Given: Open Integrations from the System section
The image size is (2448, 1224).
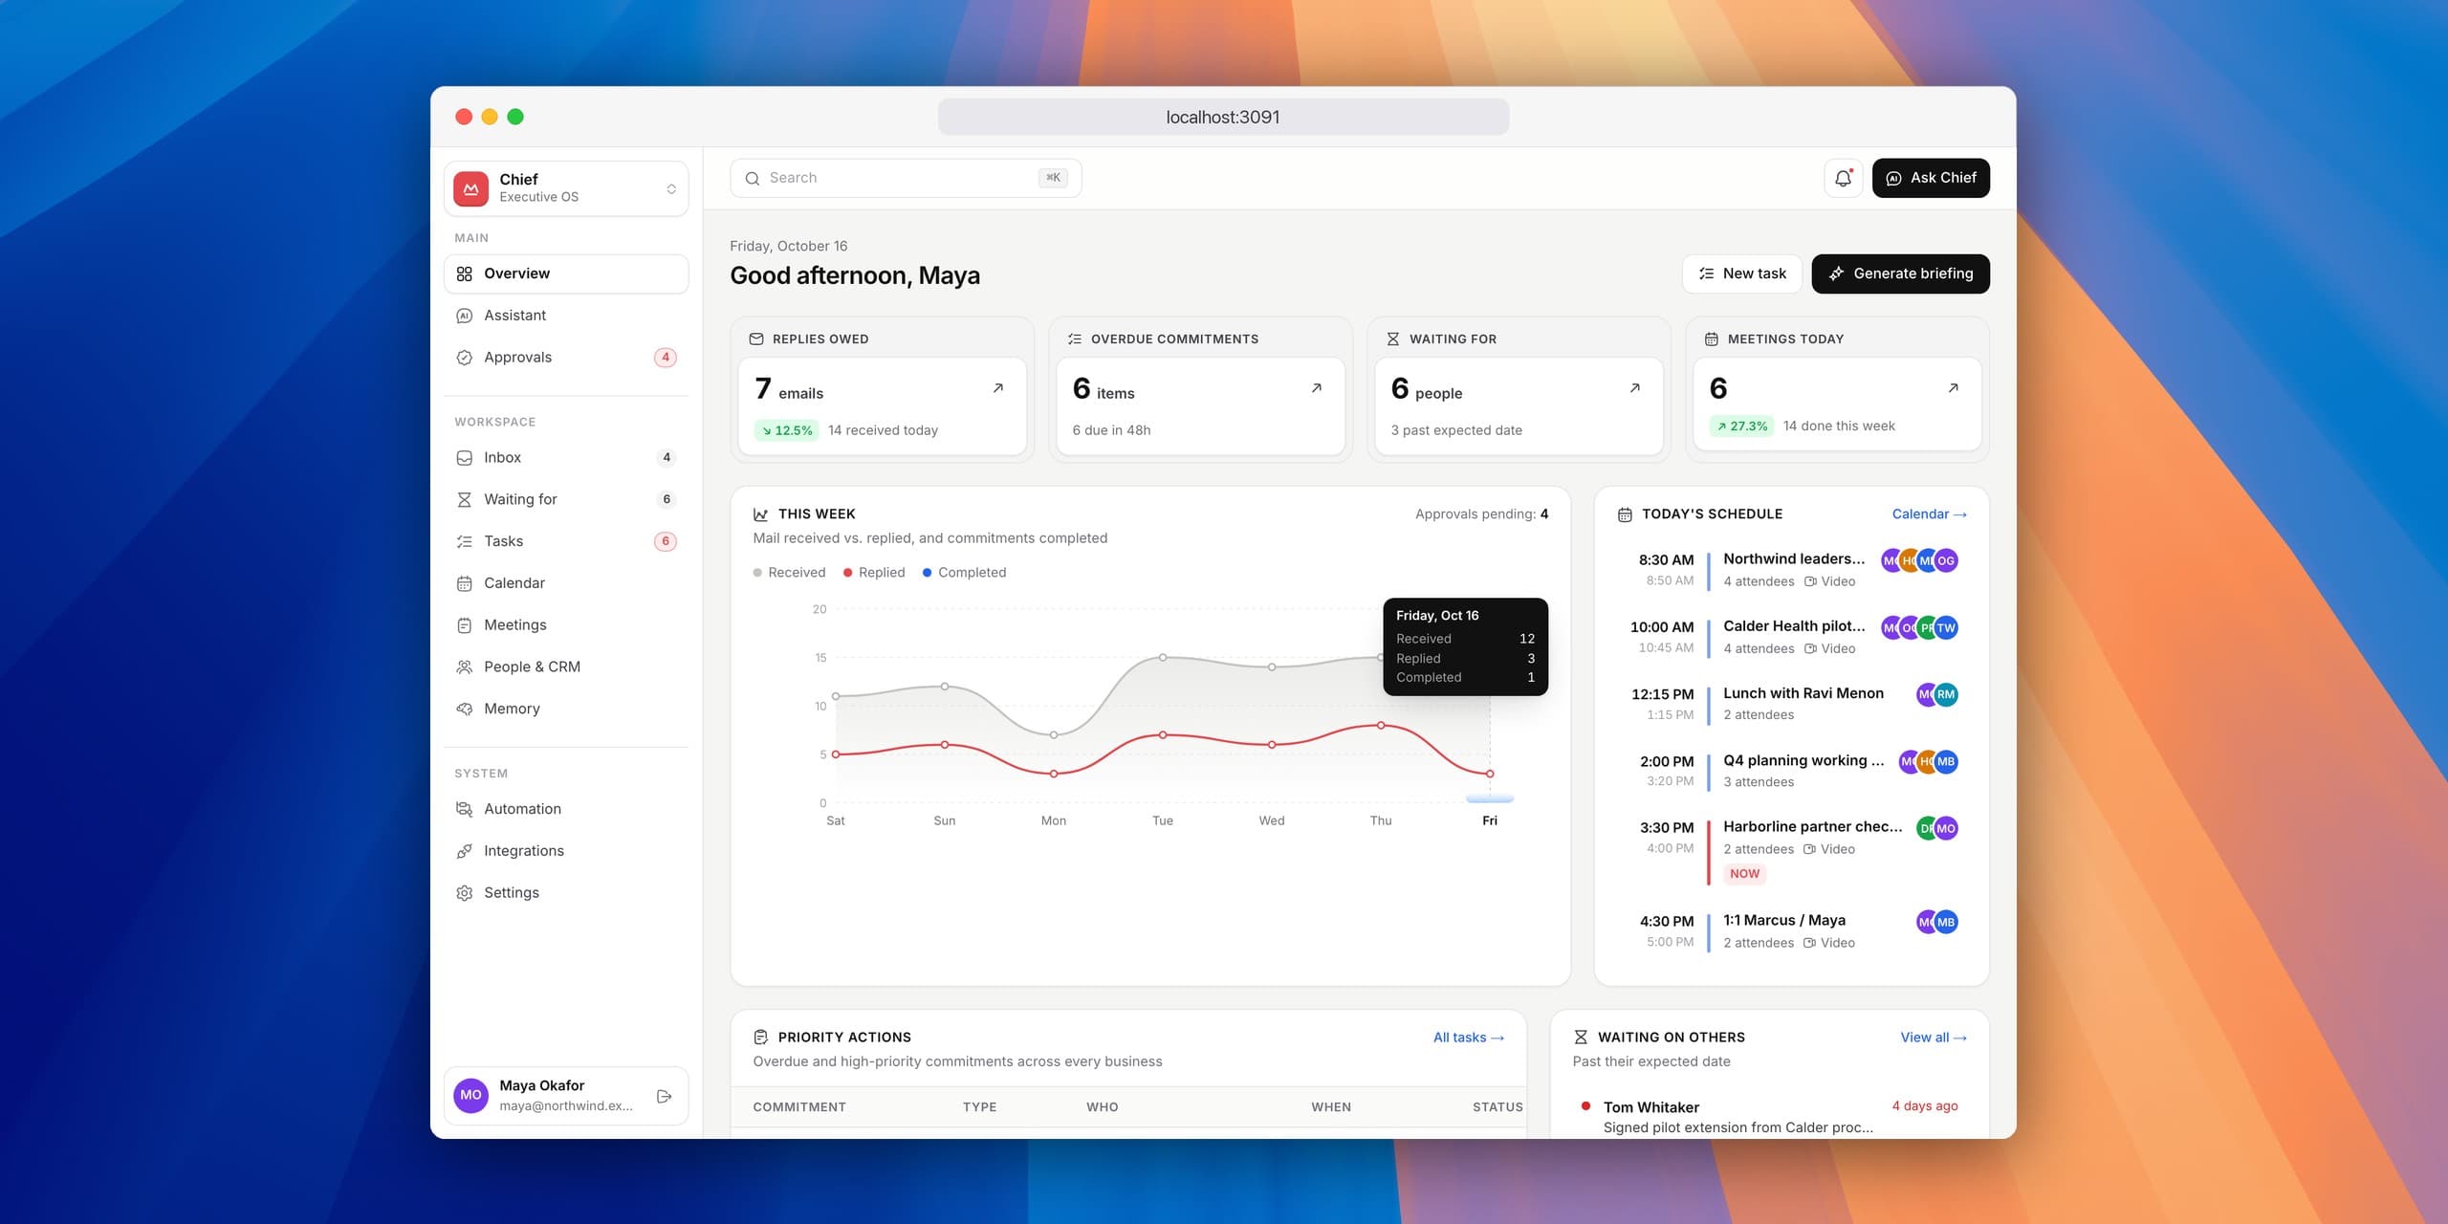Looking at the screenshot, I should click(x=566, y=851).
